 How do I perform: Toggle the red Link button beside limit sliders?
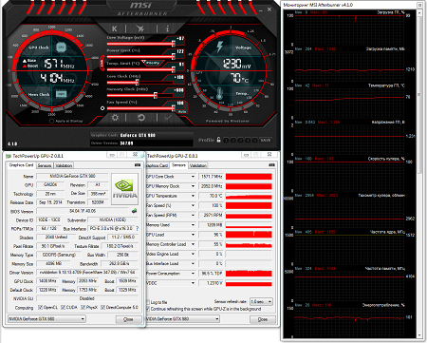(102, 63)
